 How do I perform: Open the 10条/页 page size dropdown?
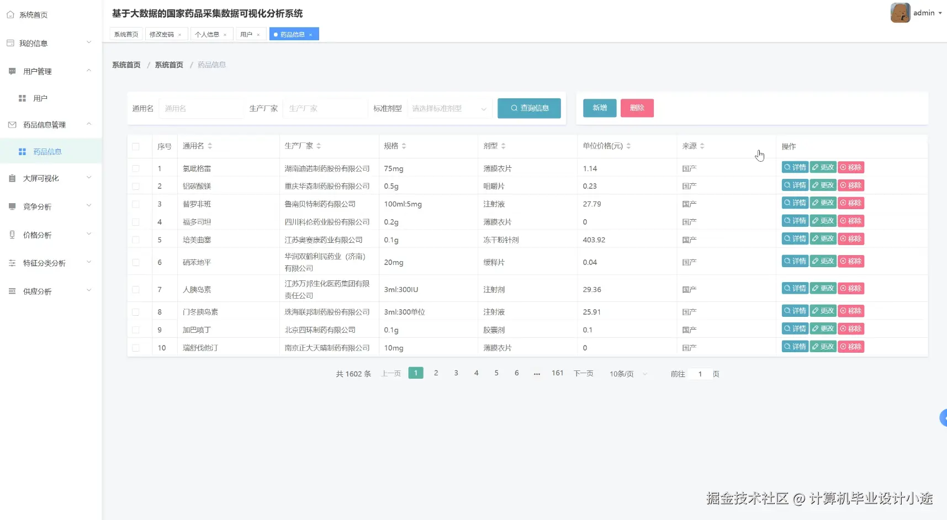(x=626, y=373)
